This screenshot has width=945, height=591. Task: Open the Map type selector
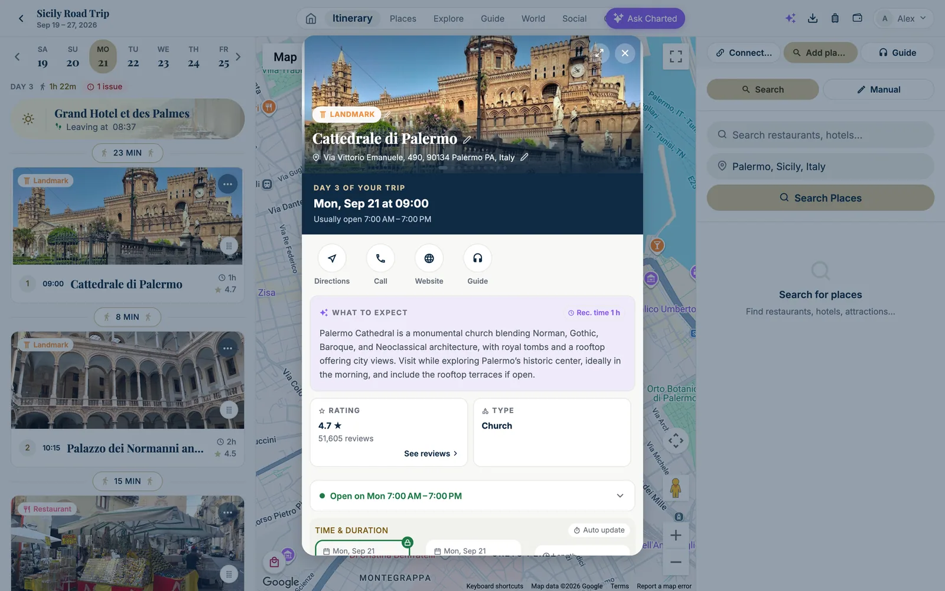point(285,57)
